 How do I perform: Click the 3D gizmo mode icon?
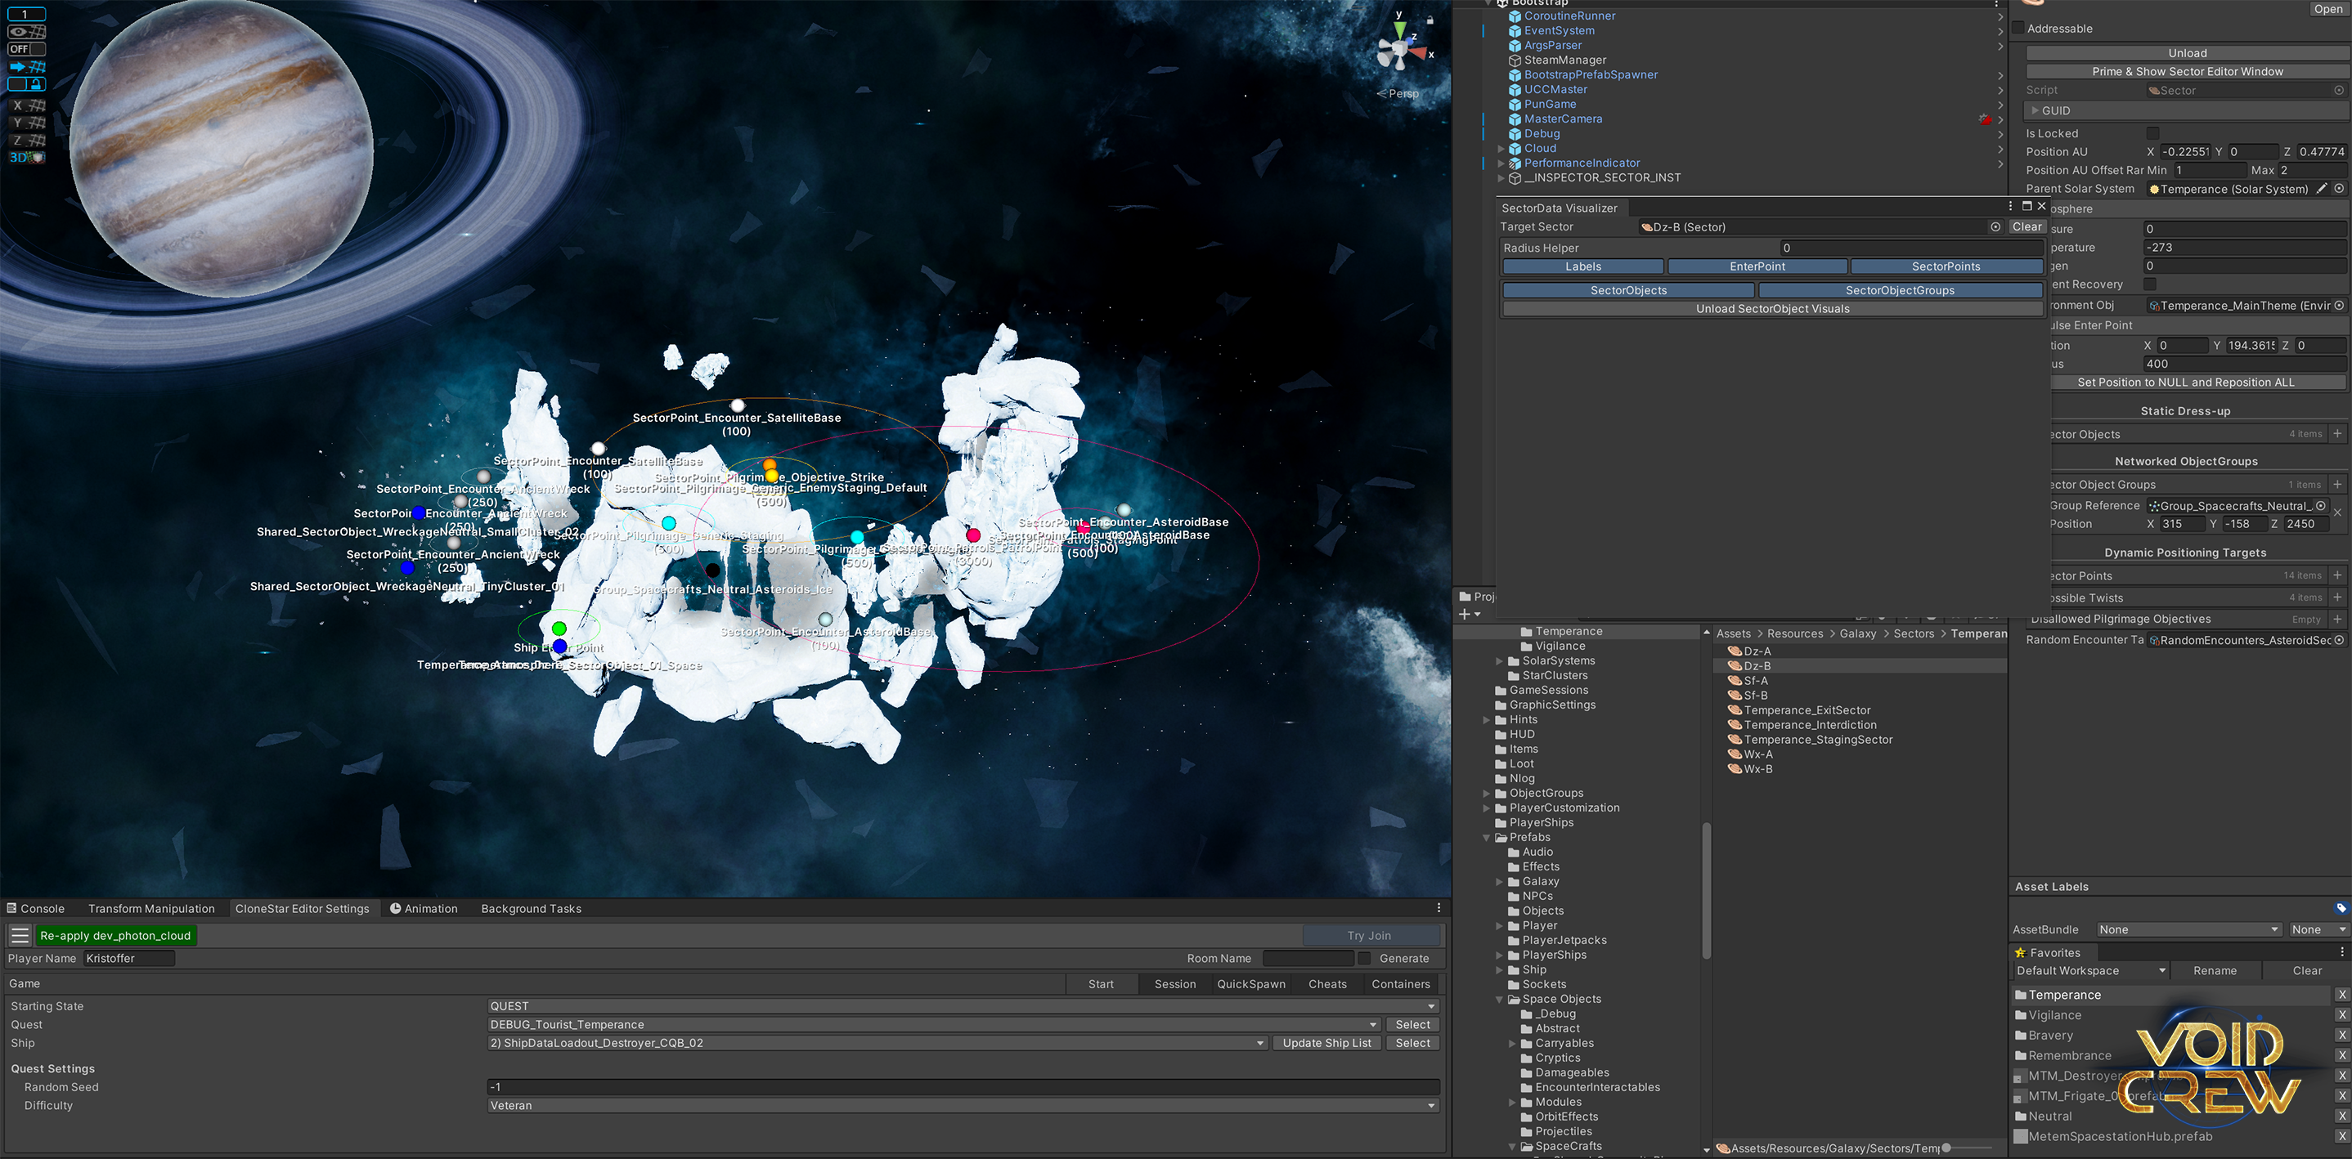click(x=25, y=158)
